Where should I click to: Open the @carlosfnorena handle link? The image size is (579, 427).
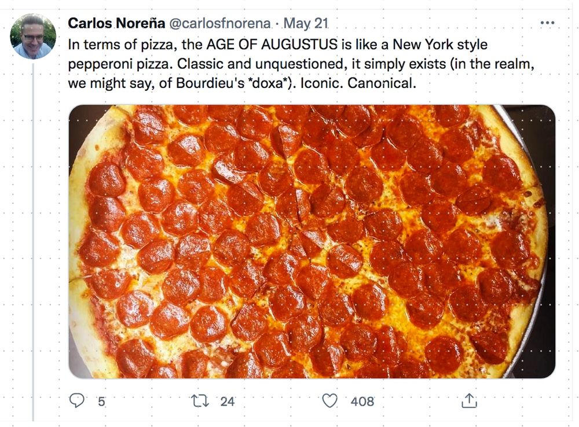click(x=219, y=23)
